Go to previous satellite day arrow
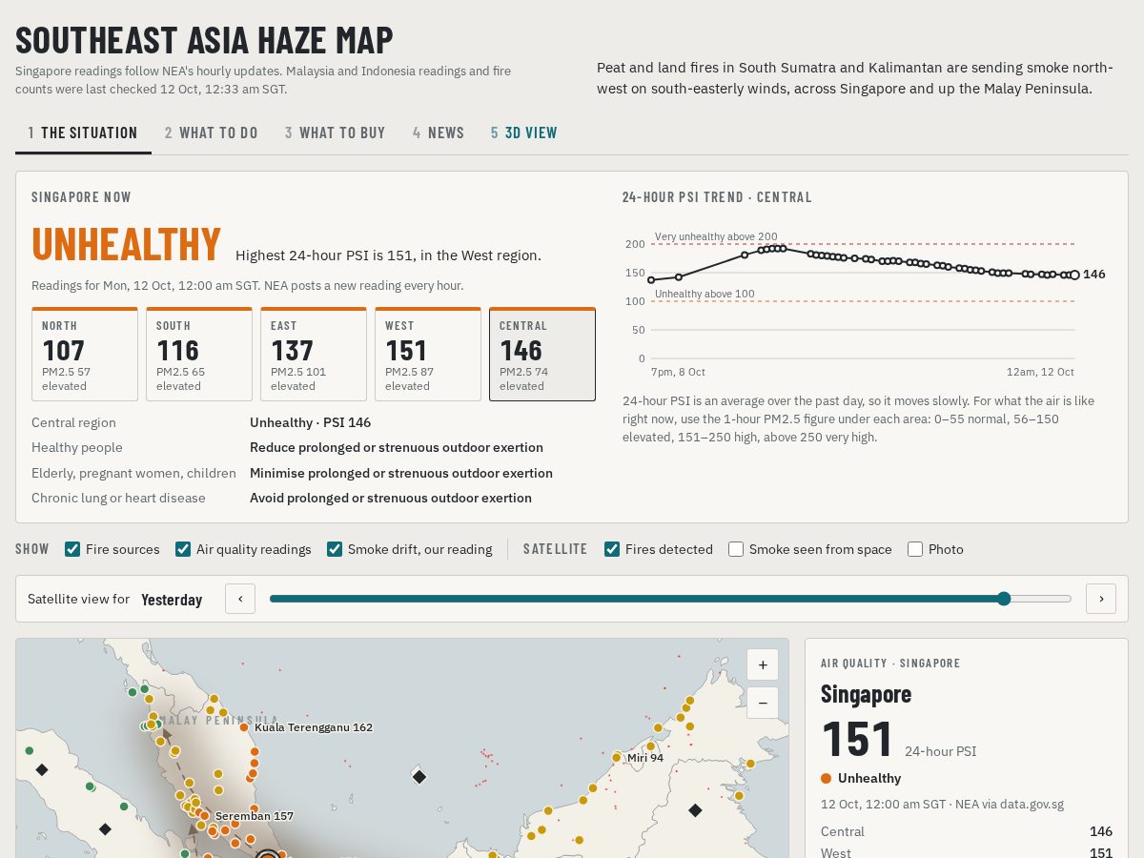 [x=240, y=599]
